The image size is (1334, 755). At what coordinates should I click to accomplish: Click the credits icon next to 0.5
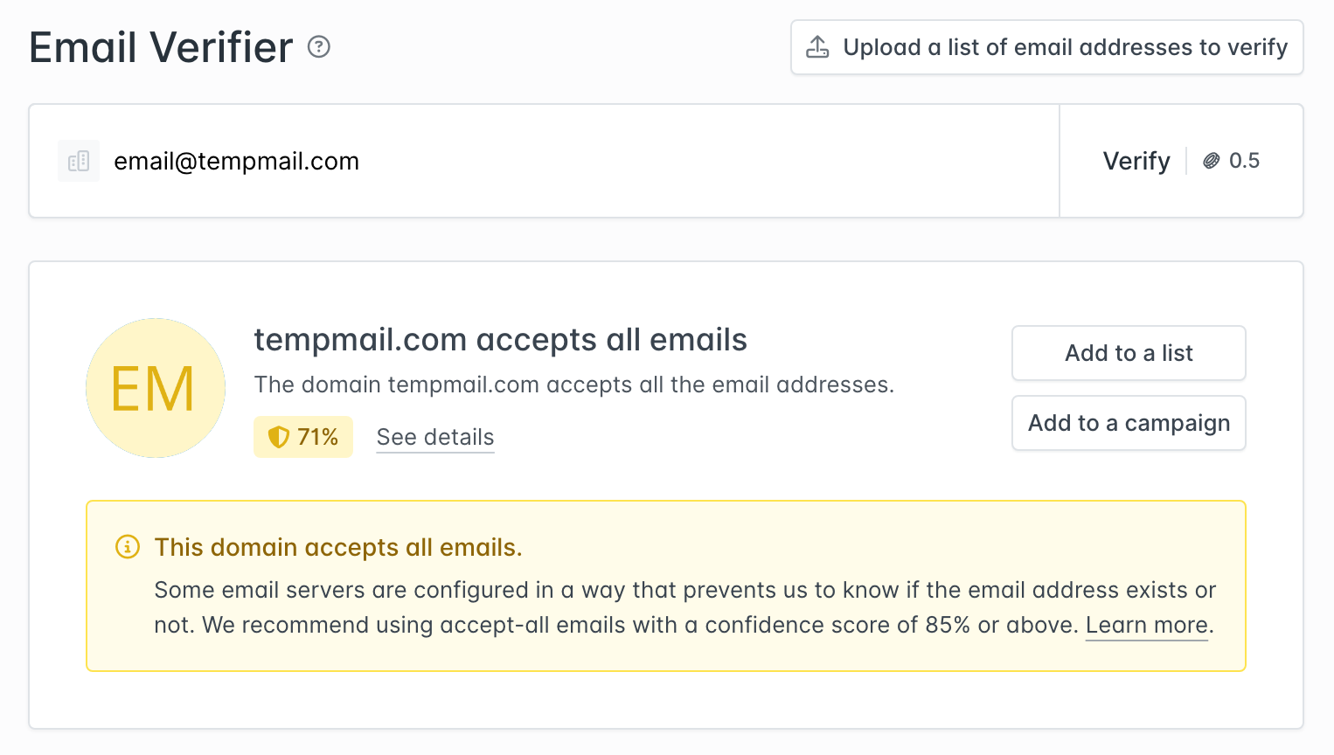tap(1211, 161)
